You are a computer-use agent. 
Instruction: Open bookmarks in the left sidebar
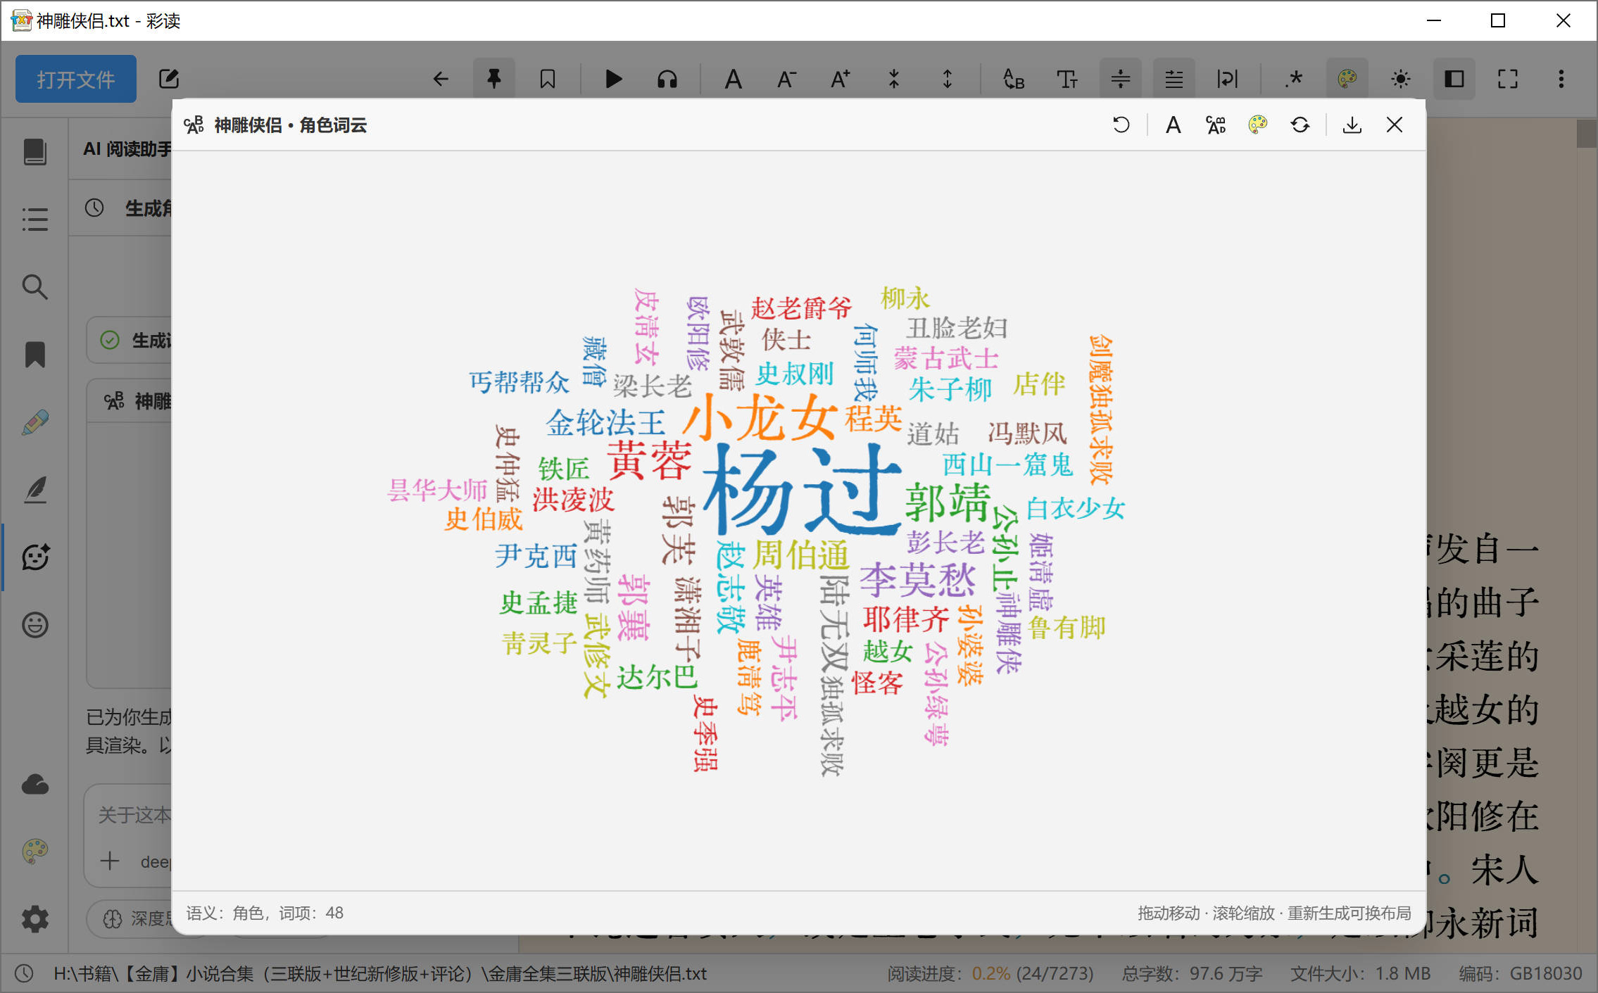click(x=35, y=355)
